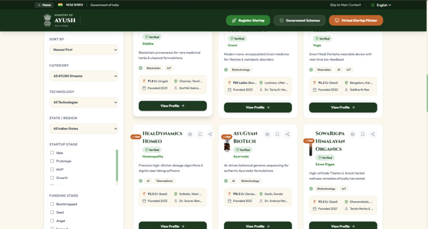View Profile of the Unani startup
This screenshot has width=428, height=229.
point(258,108)
